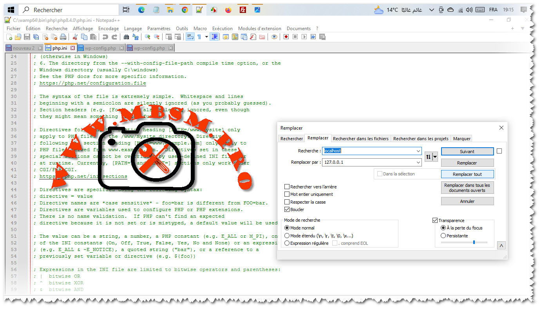Open Firefox from the Windows taskbar
This screenshot has height=309, width=541.
[228, 10]
